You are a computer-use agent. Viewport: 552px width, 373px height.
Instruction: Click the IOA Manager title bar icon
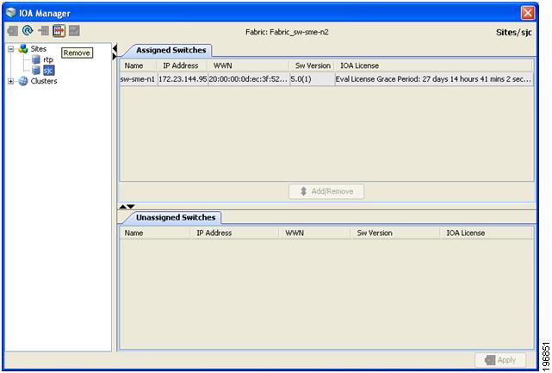pyautogui.click(x=11, y=12)
